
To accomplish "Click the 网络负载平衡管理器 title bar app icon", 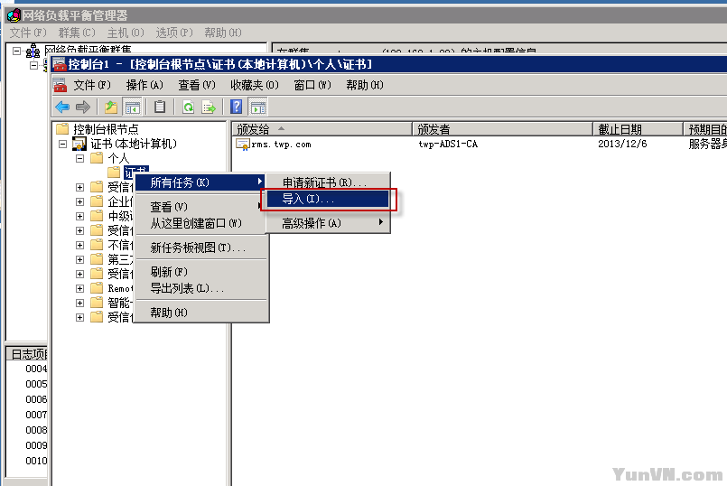I will 14,15.
